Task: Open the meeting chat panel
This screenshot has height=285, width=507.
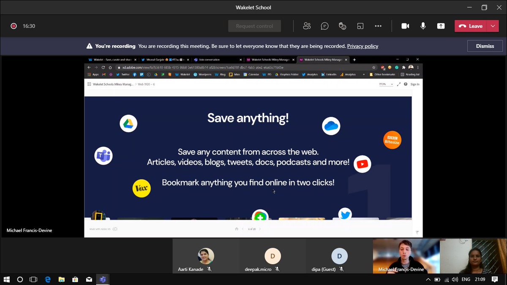Action: coord(324,26)
